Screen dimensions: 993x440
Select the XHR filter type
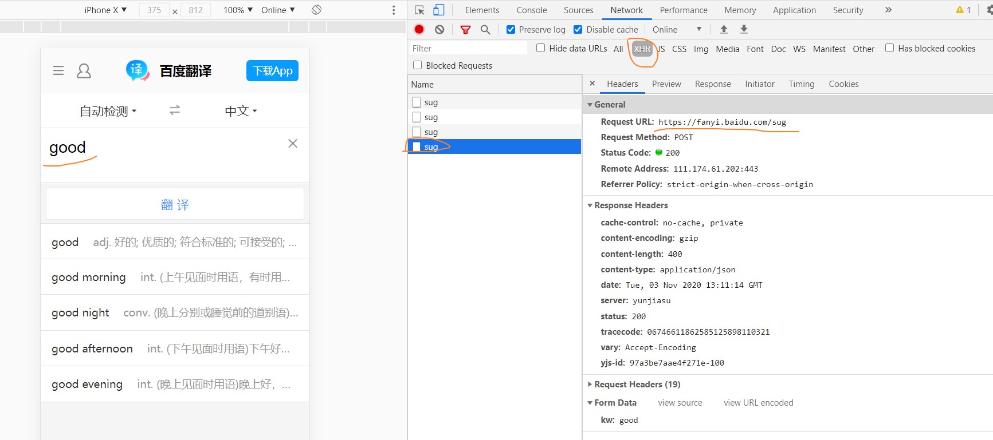(642, 49)
